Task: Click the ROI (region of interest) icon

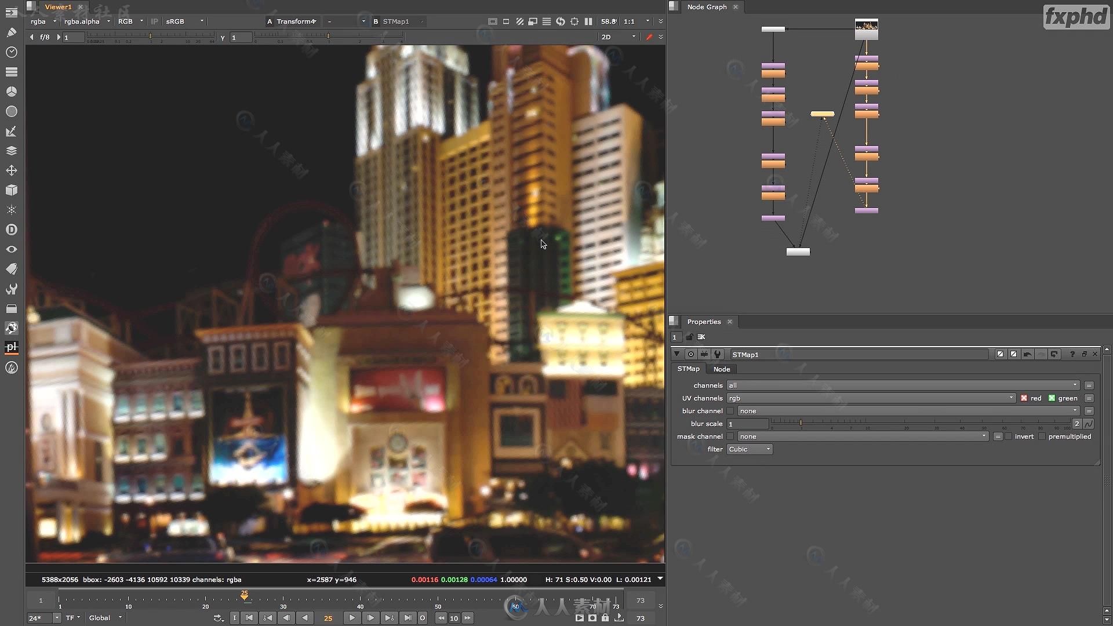Action: (x=574, y=21)
